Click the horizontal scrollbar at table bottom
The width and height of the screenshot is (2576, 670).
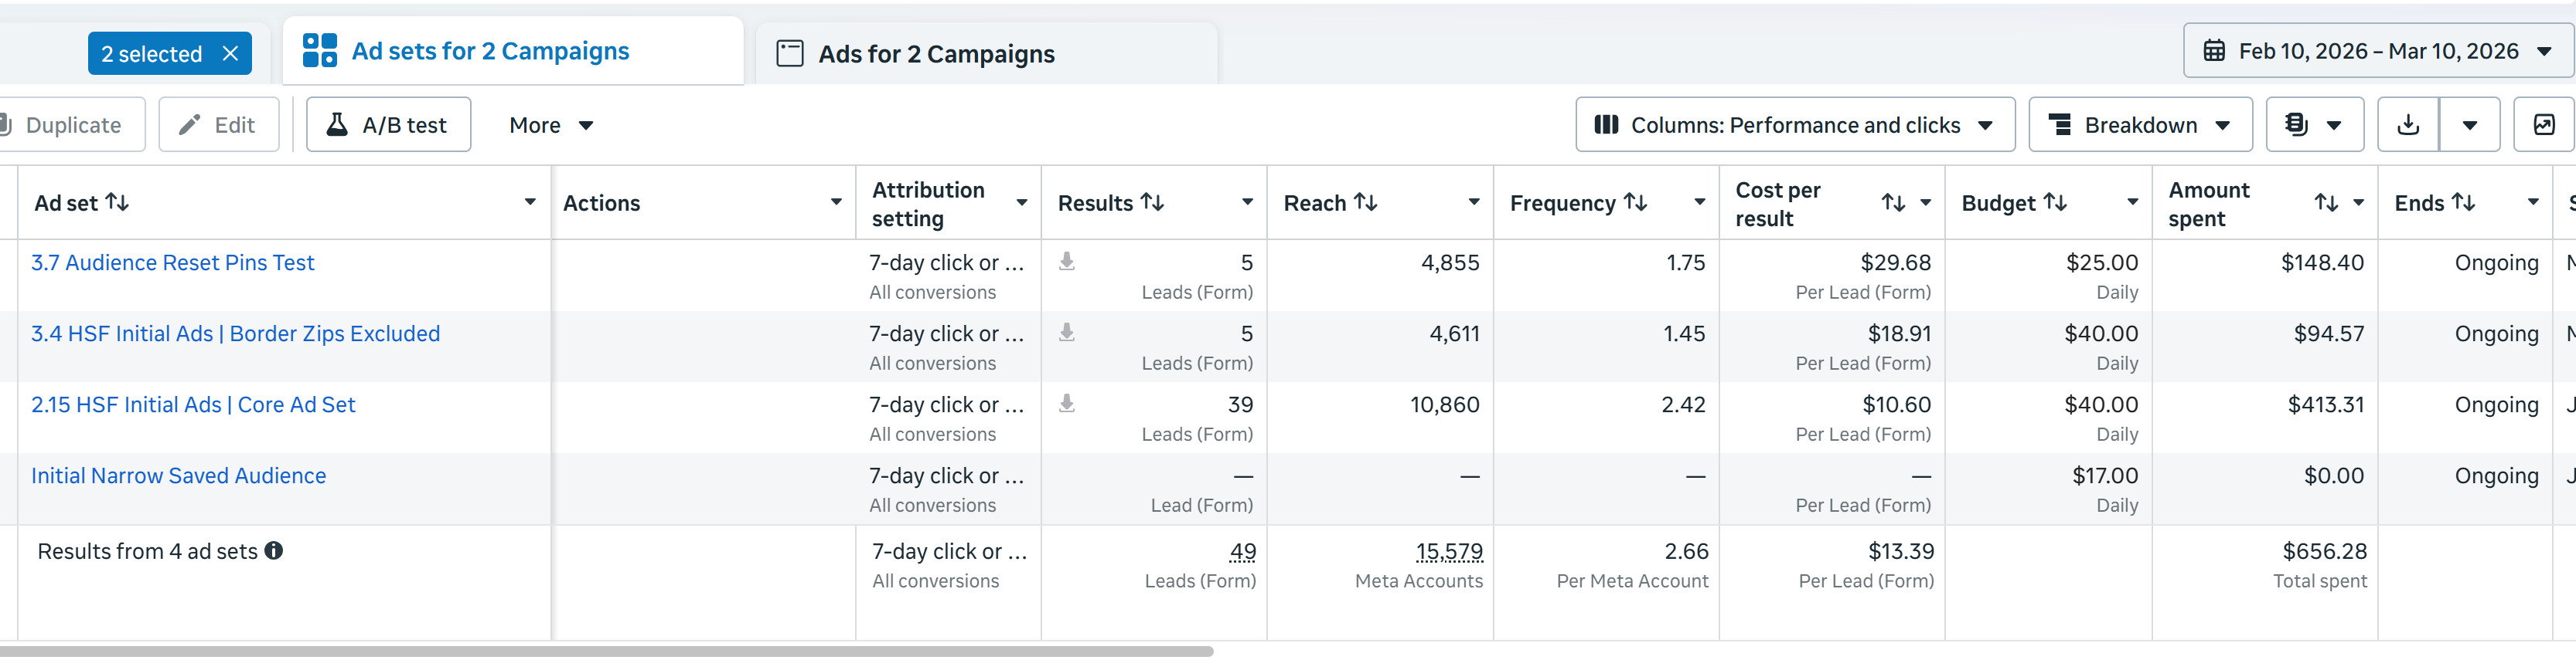(x=606, y=651)
